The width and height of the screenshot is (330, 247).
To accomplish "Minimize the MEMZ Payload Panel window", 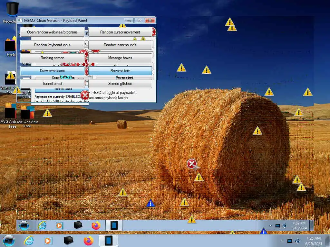I will tap(129, 20).
